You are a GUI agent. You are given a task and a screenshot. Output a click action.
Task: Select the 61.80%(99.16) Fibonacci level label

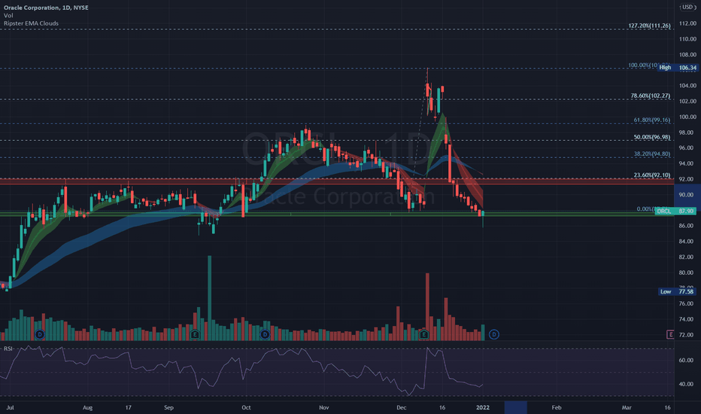(652, 120)
